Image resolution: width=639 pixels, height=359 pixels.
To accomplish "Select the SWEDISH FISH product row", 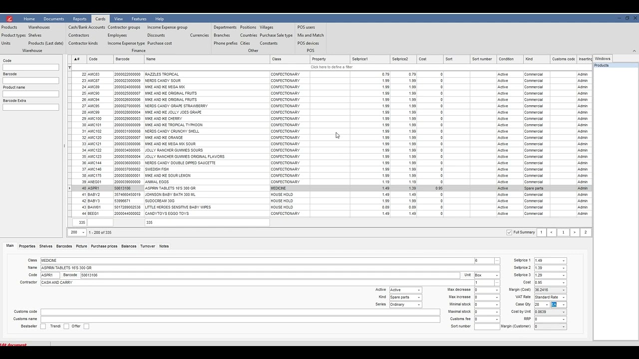I will pos(329,170).
